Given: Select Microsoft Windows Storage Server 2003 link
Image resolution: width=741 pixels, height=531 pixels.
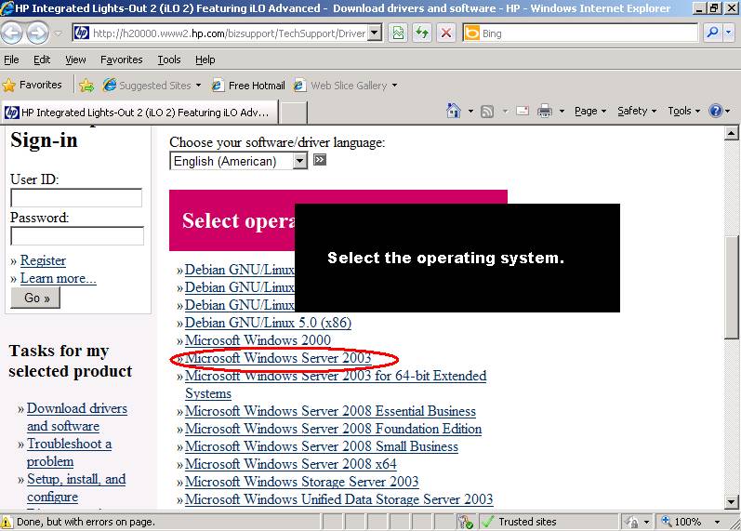Looking at the screenshot, I should pos(301,482).
